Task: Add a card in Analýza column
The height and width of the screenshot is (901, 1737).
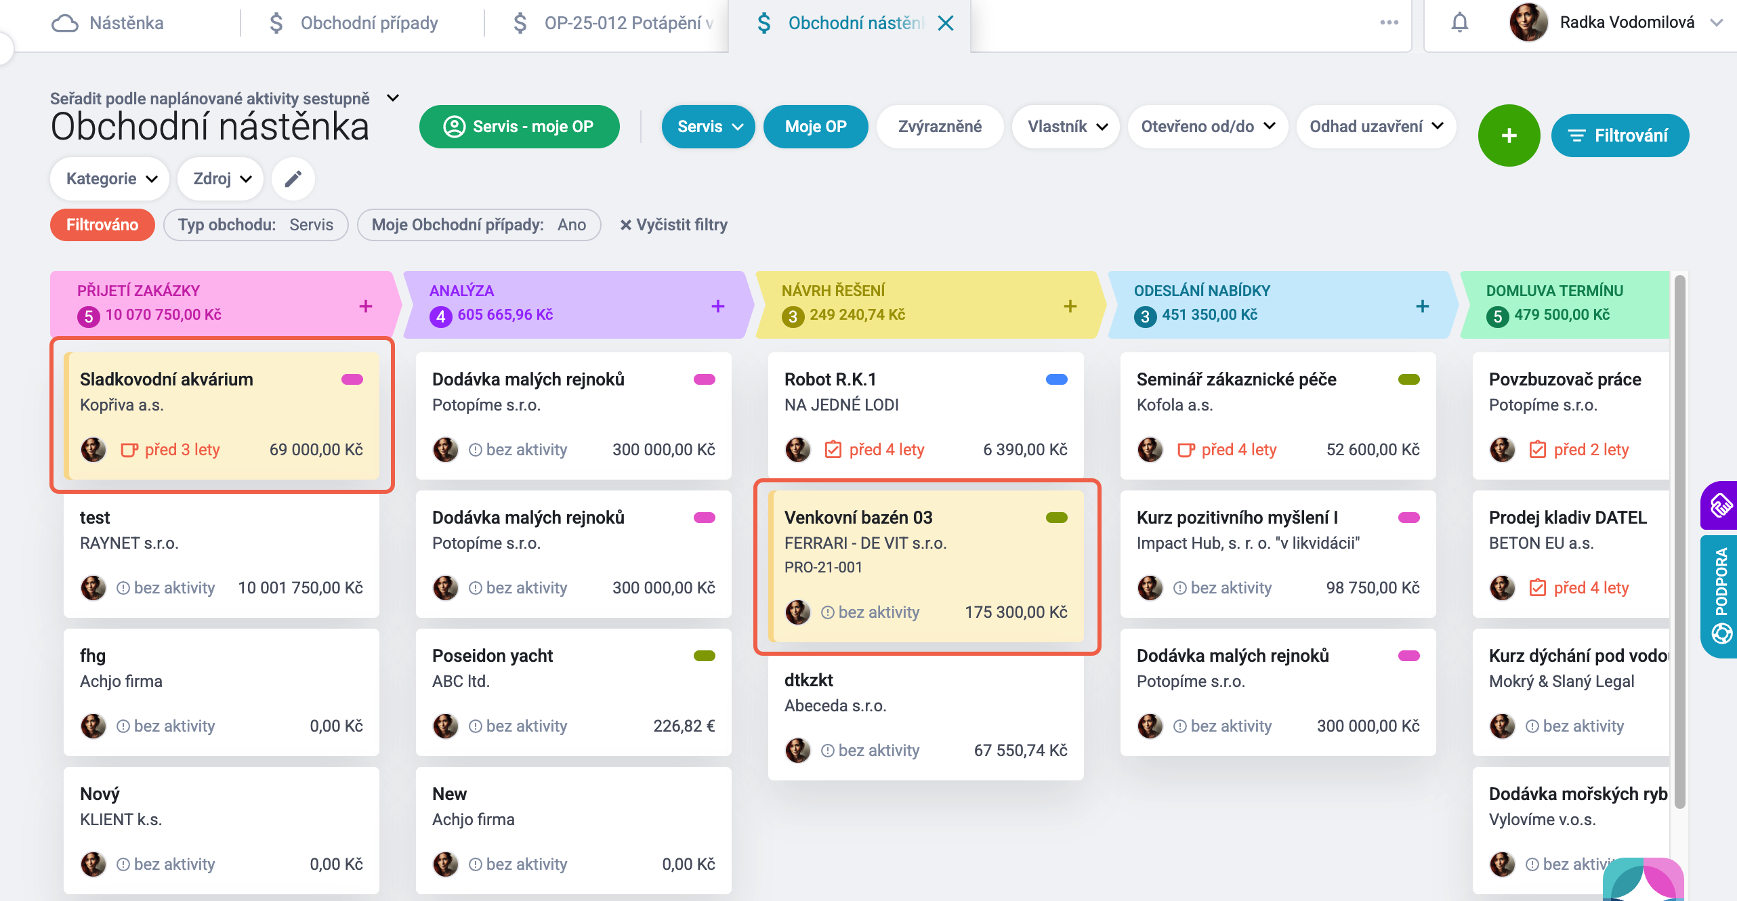Action: 718,306
